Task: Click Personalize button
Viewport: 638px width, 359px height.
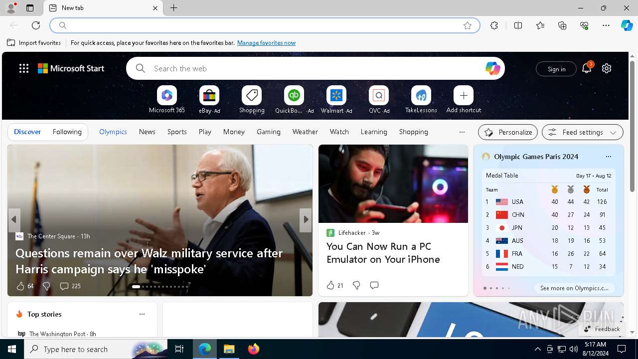Action: pos(508,132)
